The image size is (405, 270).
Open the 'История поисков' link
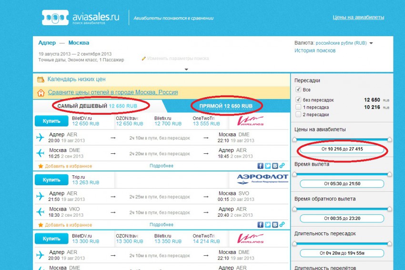point(314,50)
